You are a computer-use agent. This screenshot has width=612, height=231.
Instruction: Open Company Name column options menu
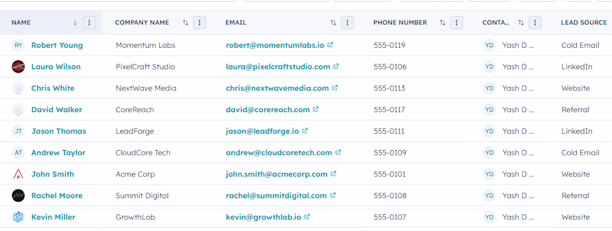click(x=200, y=23)
